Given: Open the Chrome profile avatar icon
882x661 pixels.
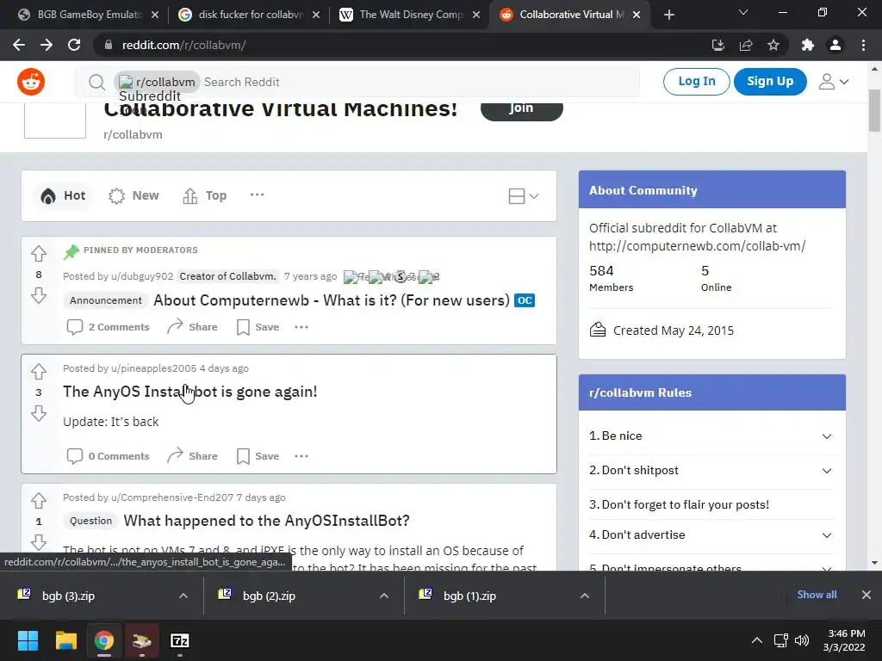Looking at the screenshot, I should pyautogui.click(x=835, y=45).
